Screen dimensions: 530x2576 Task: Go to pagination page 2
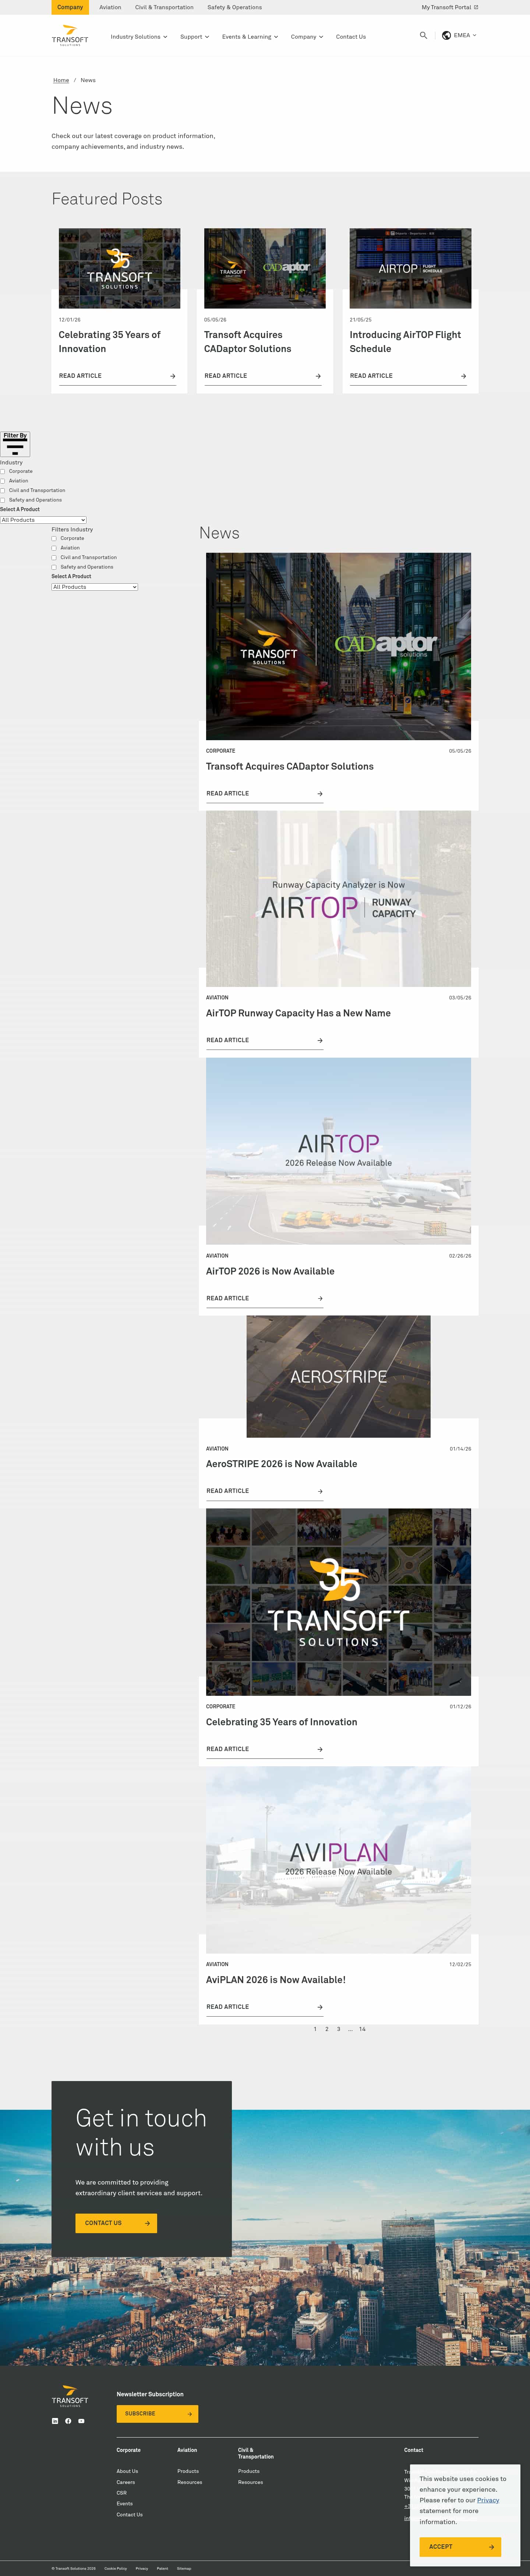coord(326,2029)
